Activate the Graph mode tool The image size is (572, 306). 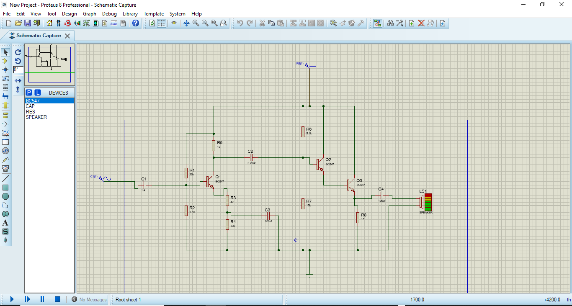5,133
